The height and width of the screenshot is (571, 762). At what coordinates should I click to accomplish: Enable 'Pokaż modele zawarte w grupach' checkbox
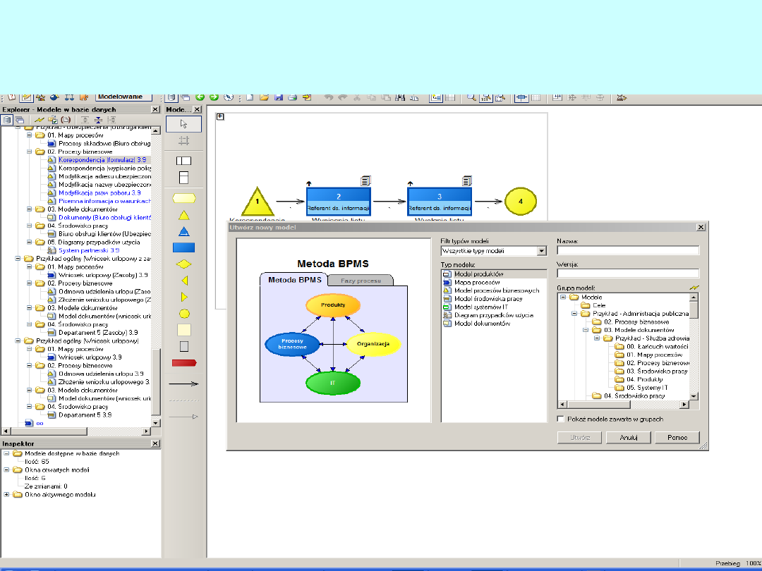coord(561,419)
